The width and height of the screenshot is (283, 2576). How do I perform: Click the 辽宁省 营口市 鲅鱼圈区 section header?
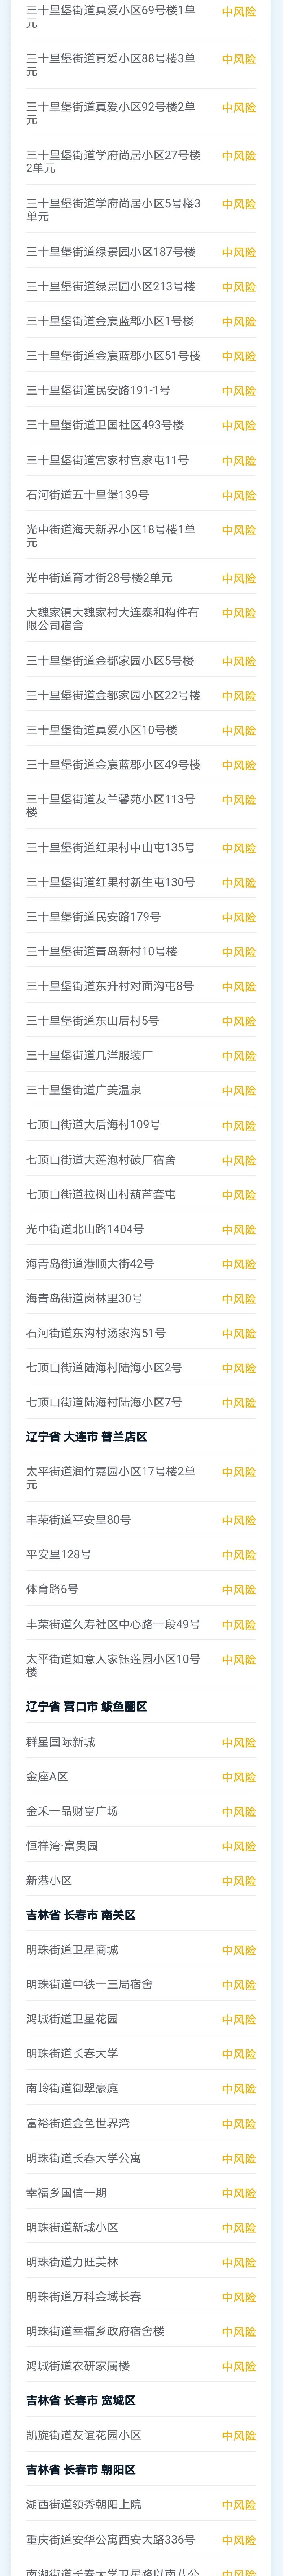click(x=87, y=1707)
